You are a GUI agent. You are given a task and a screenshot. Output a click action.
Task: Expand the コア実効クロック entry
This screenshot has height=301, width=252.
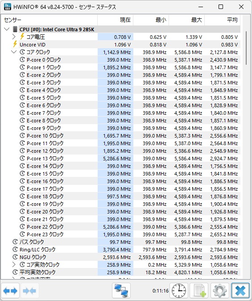pyautogui.click(x=14, y=264)
